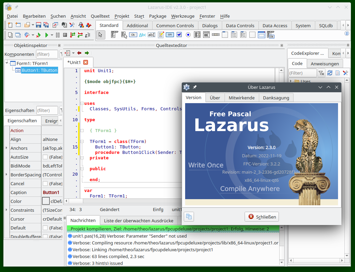Open the Anweisungen tab in CodeExplorer

tap(325, 64)
